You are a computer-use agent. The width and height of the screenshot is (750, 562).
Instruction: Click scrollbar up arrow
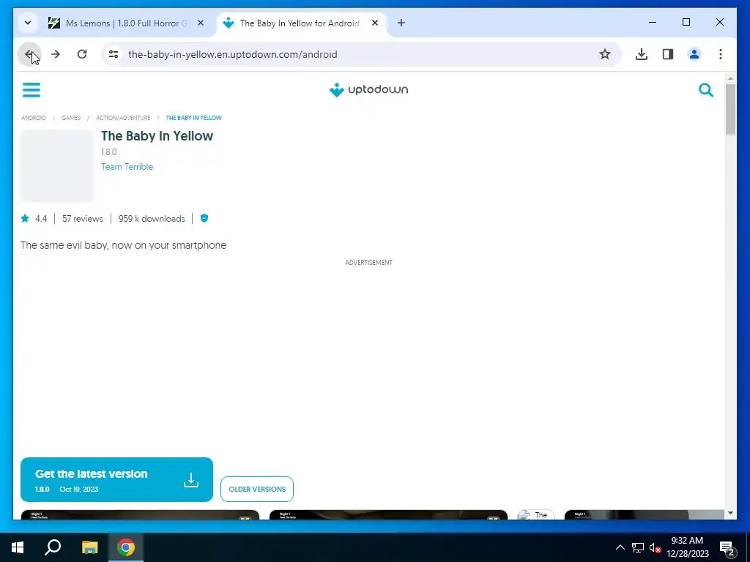(730, 78)
